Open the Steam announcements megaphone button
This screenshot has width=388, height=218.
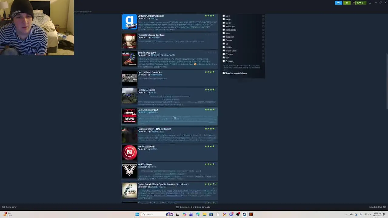[x=338, y=3]
